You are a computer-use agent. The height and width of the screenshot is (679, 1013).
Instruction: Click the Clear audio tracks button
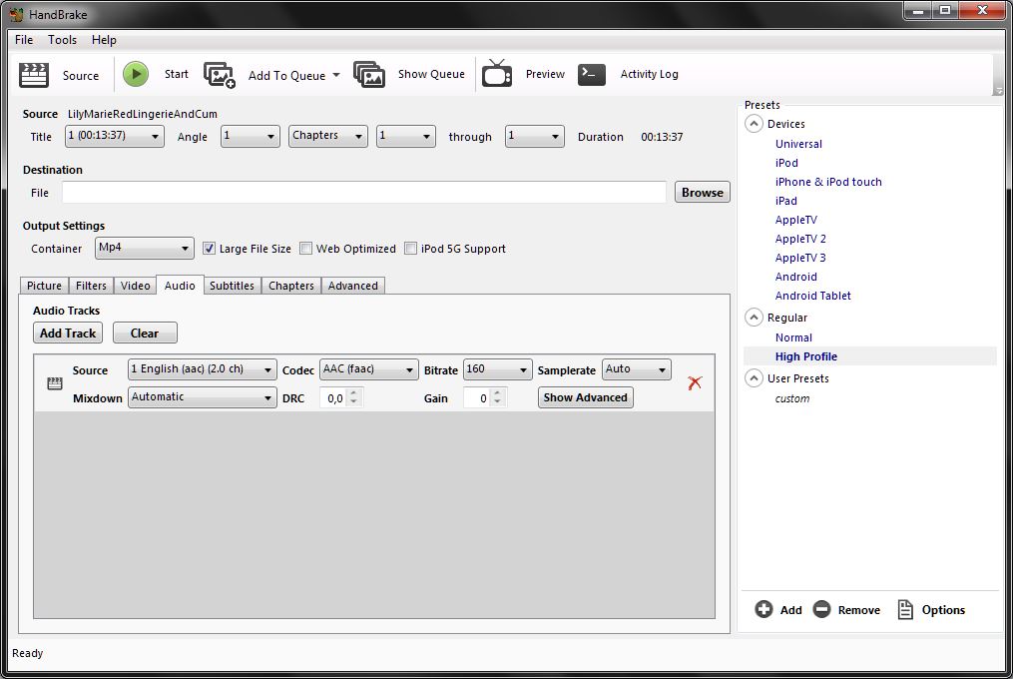[145, 334]
